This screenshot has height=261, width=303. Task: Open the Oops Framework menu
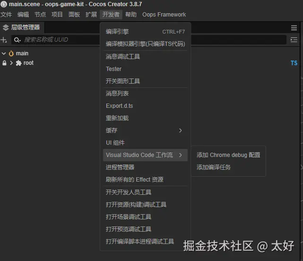tap(164, 15)
